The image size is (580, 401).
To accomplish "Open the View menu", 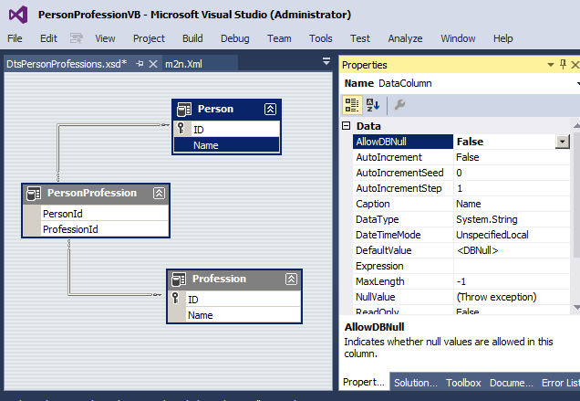I will pyautogui.click(x=105, y=38).
